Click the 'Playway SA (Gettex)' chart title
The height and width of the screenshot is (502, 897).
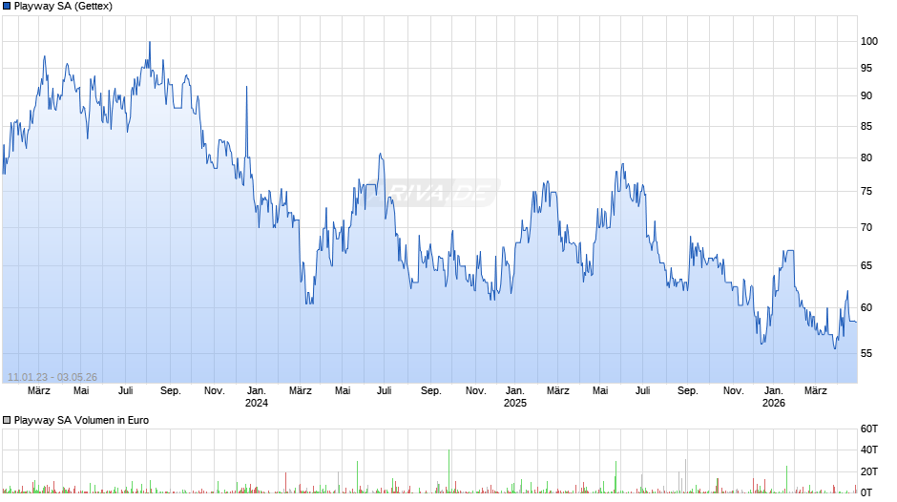point(63,7)
